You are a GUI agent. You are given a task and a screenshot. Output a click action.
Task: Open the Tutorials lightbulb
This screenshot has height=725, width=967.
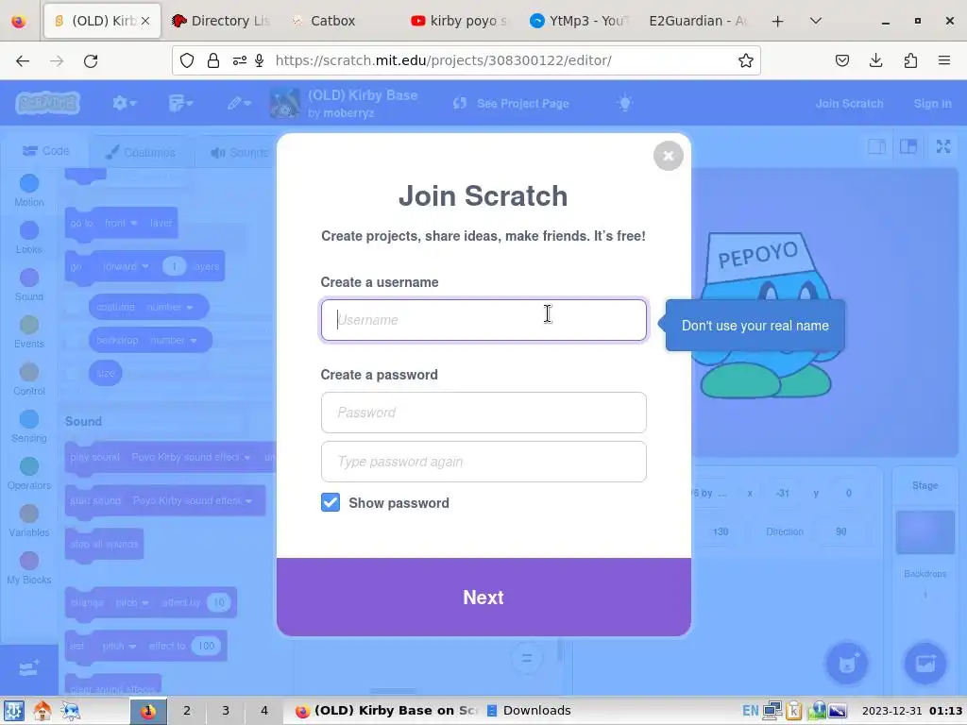625,103
